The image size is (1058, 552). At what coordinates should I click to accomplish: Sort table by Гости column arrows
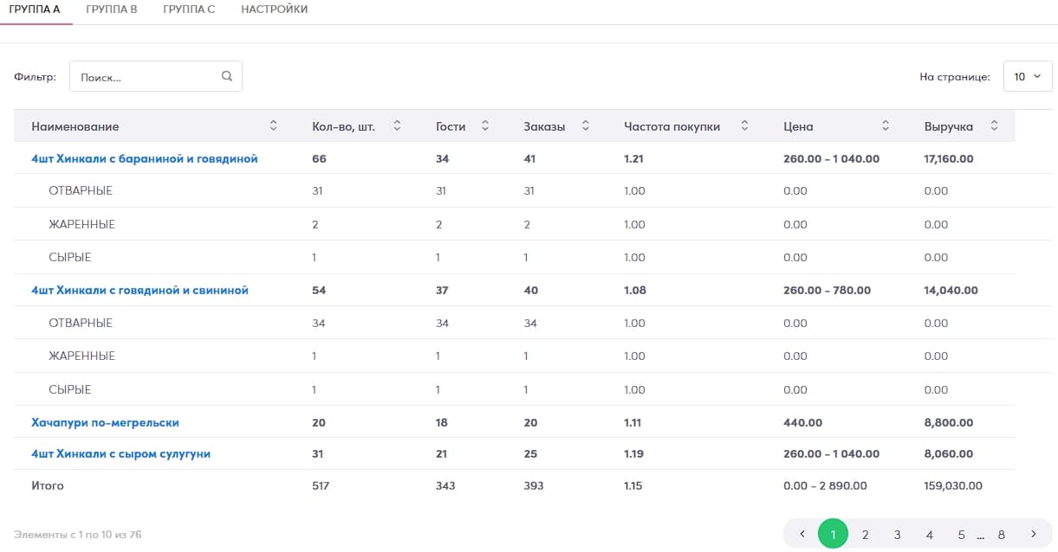pyautogui.click(x=485, y=126)
